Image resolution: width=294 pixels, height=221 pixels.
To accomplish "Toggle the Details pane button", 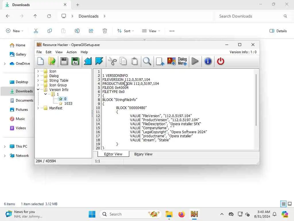I will click(278, 31).
